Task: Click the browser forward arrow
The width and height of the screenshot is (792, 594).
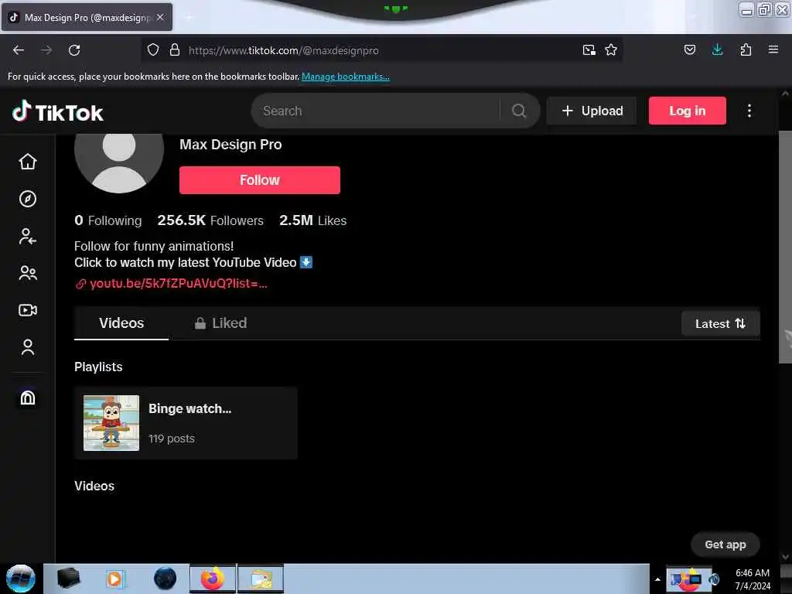Action: 46,50
